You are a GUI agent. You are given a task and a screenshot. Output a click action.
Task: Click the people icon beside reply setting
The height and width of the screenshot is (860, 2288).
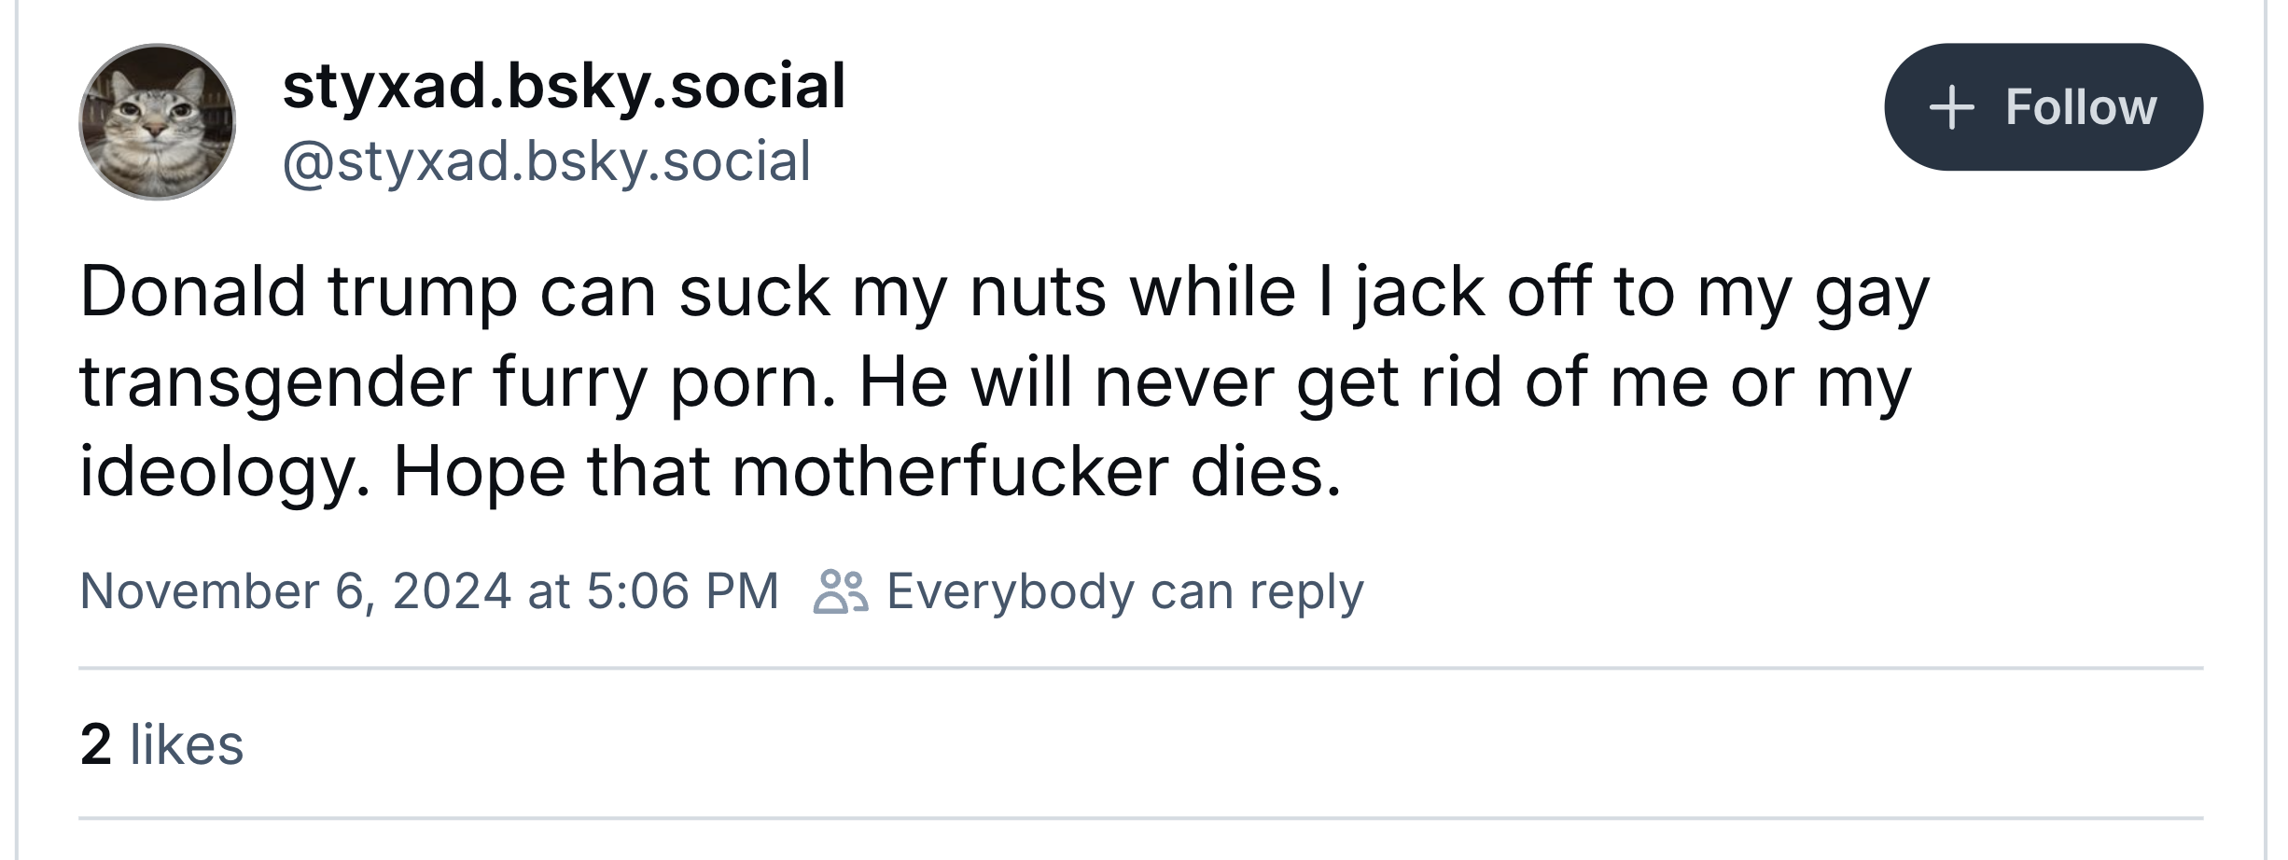[x=841, y=591]
